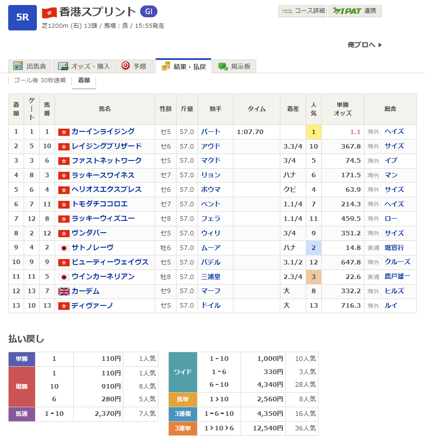Viewport: 425px width, 439px height.
Task: Click the UK flag next to カーデム
Action: tap(64, 291)
